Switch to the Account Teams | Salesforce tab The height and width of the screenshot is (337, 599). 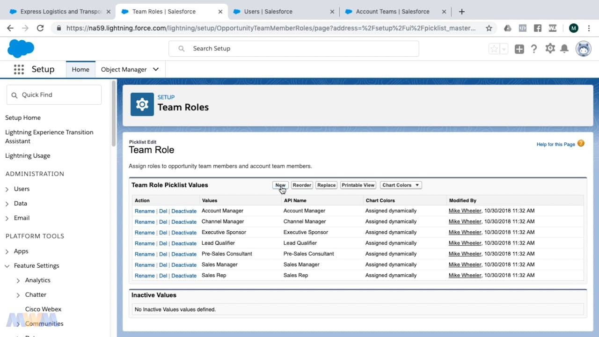pyautogui.click(x=395, y=11)
